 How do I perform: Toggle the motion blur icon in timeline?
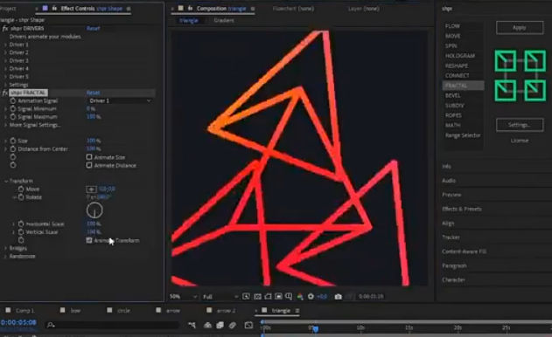233,325
